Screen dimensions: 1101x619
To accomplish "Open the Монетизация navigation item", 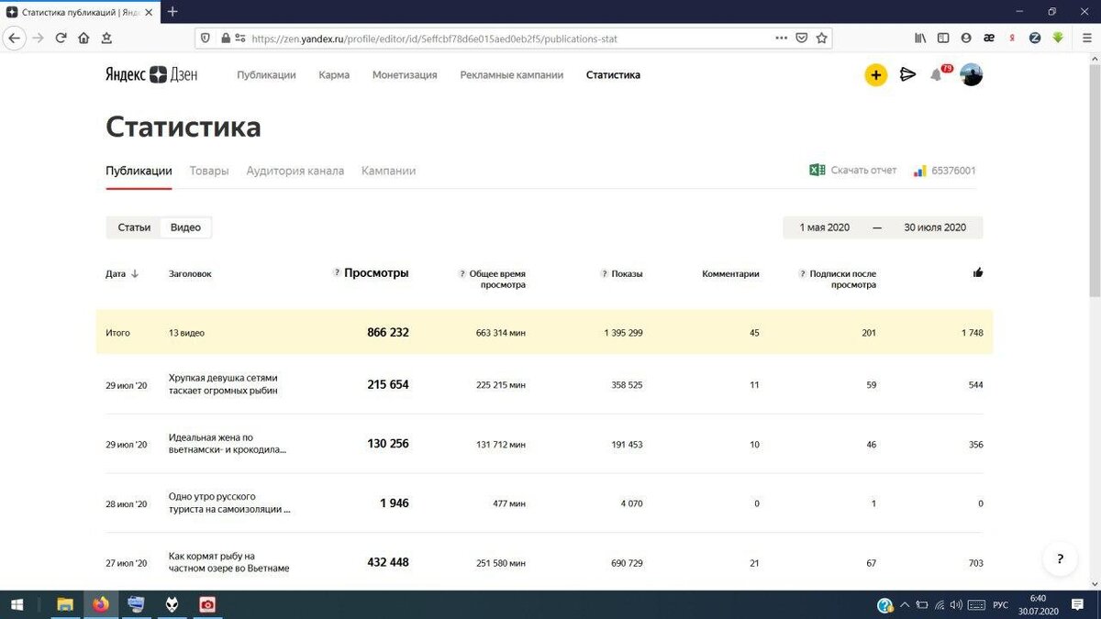I will [405, 75].
